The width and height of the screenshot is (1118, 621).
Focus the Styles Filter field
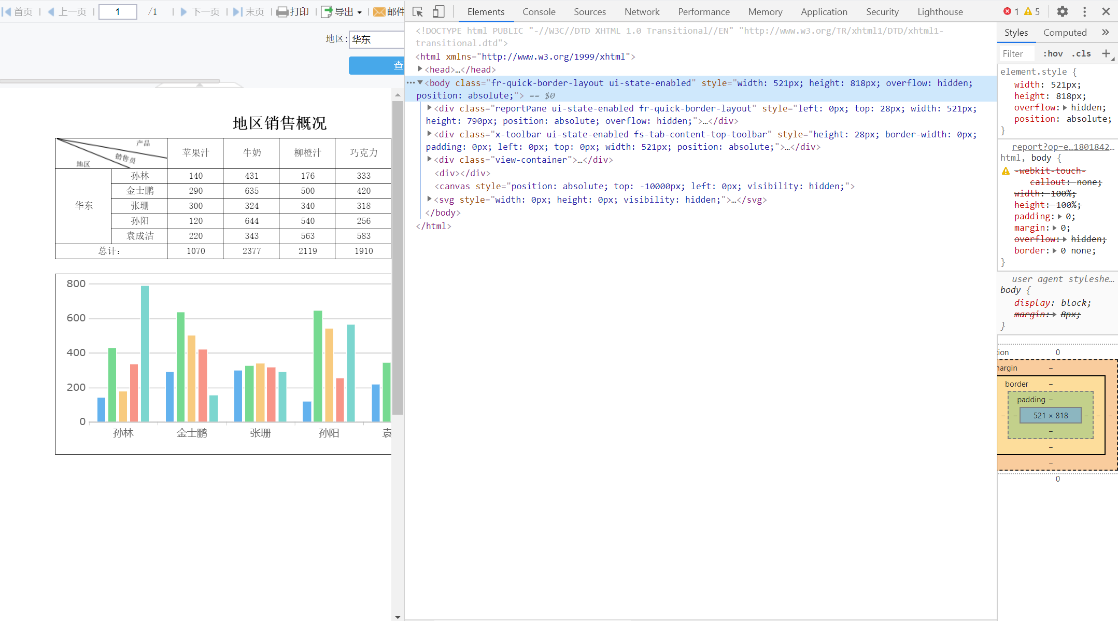pos(1017,53)
